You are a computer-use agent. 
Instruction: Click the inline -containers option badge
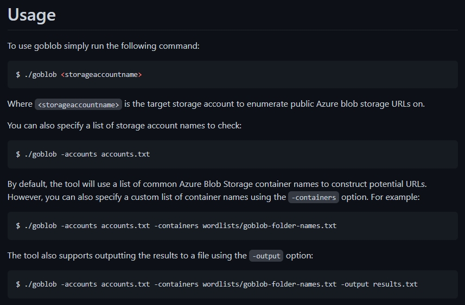click(x=314, y=197)
